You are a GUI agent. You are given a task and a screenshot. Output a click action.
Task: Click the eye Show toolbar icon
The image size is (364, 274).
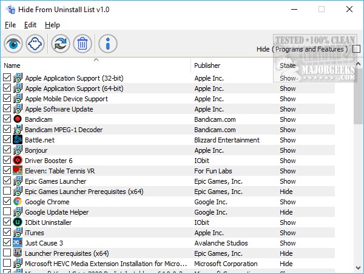[13, 44]
